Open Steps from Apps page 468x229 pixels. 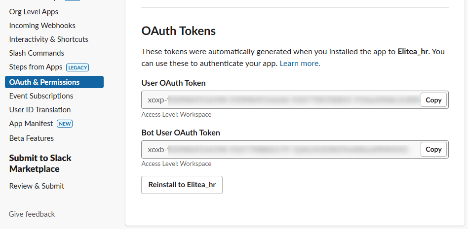click(36, 67)
